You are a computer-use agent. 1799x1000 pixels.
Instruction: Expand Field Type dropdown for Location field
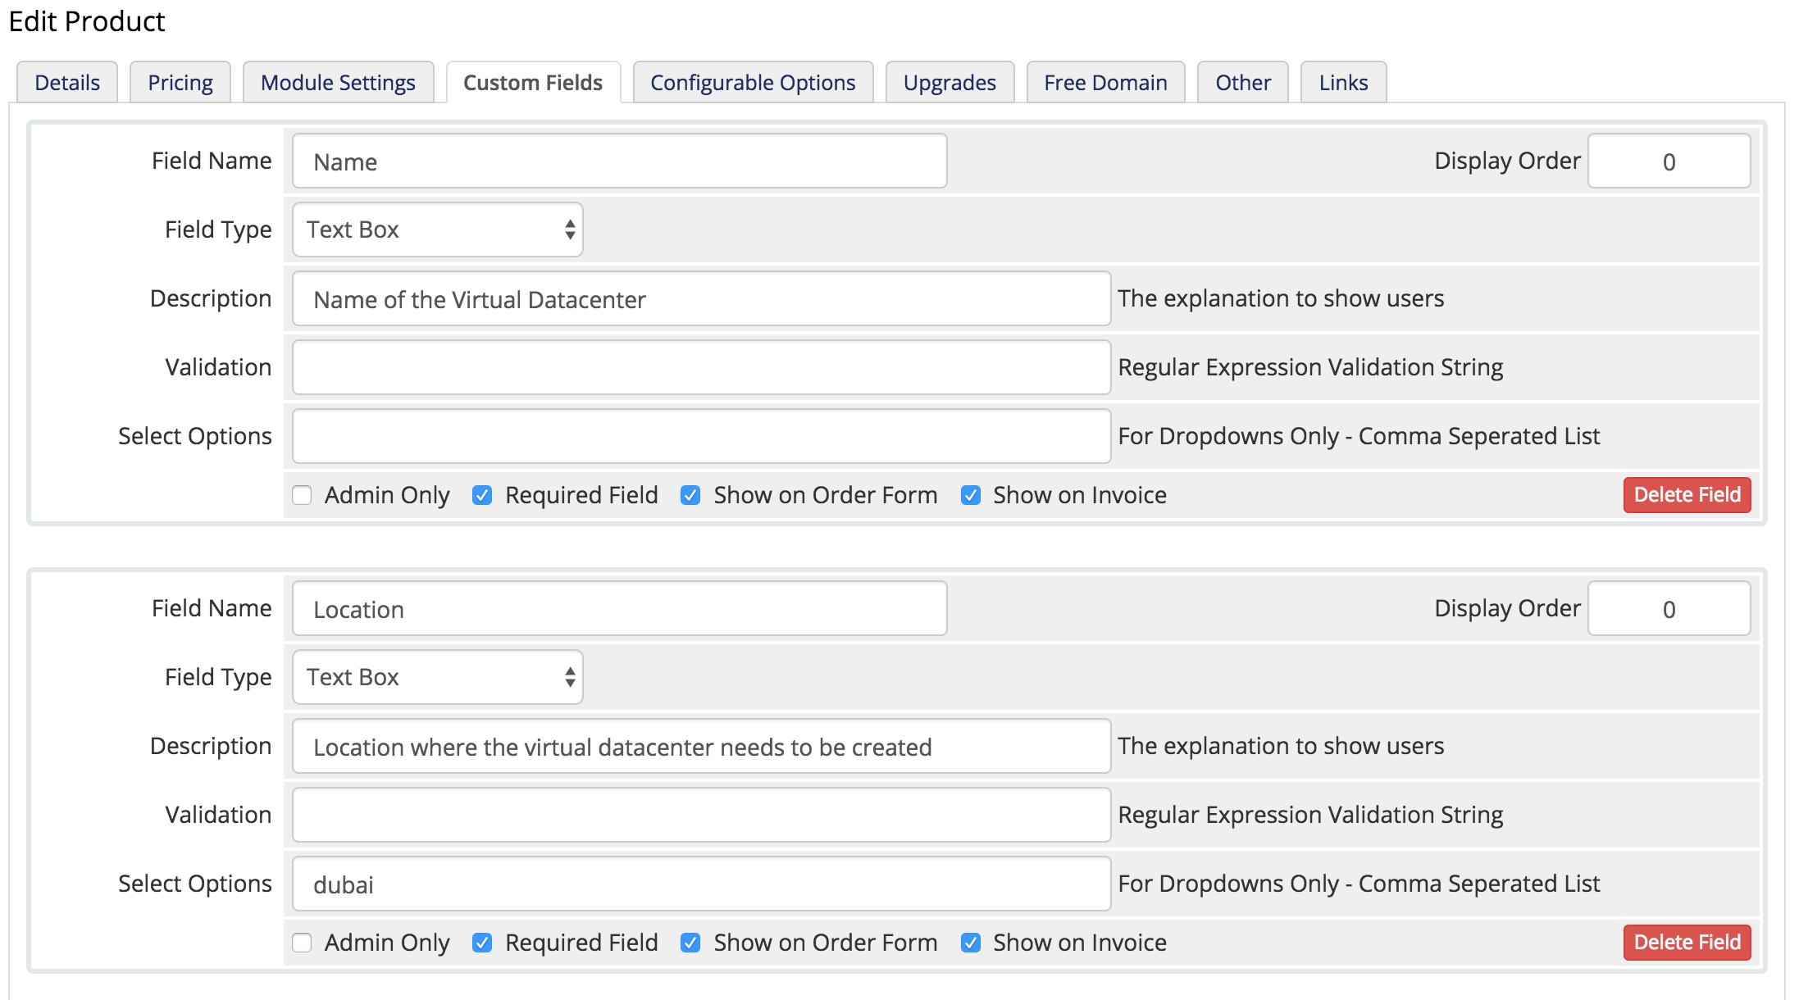437,677
